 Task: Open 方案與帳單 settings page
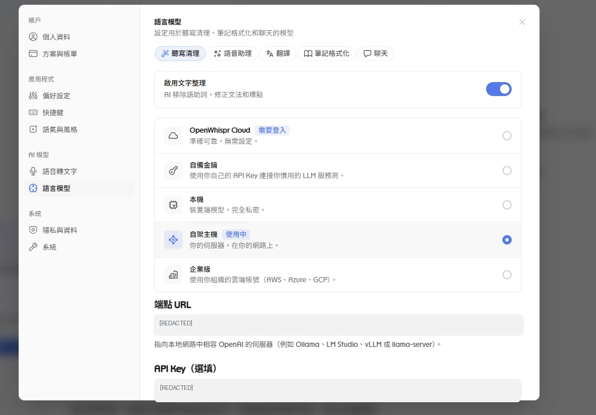click(x=80, y=54)
